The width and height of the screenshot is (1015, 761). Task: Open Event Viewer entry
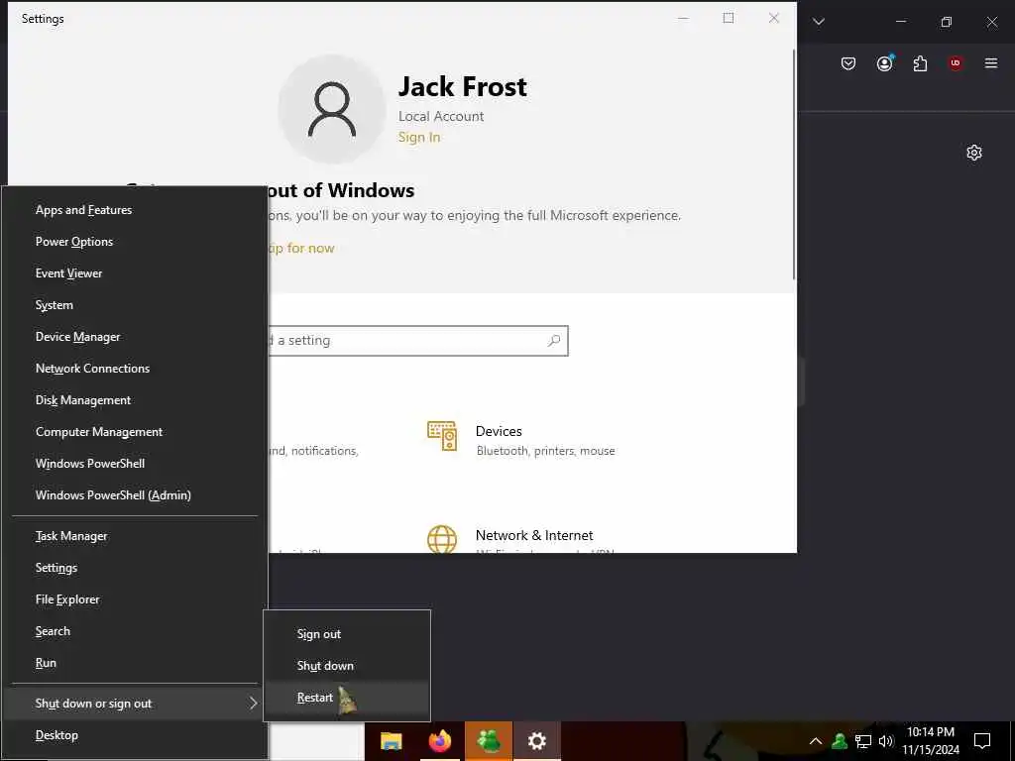coord(135,273)
